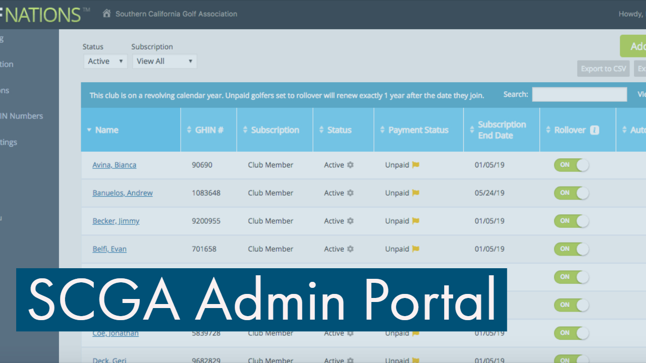Turn off Rollover for Avina, Bianca
Screen dimensions: 646x363
click(571, 165)
